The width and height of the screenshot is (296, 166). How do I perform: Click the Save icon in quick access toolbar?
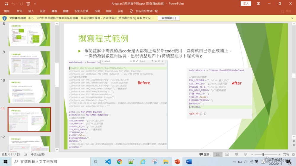click(x=6, y=4)
